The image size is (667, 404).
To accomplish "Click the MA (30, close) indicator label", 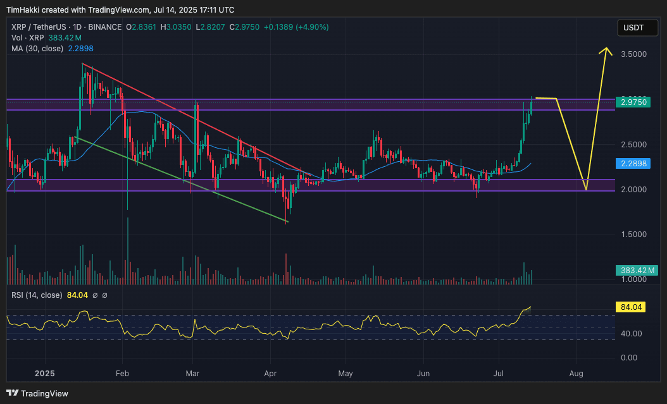I will coord(37,49).
